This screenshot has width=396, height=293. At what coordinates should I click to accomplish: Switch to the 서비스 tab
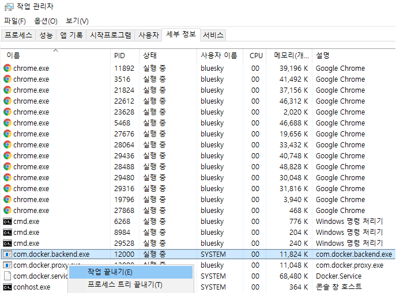[213, 35]
